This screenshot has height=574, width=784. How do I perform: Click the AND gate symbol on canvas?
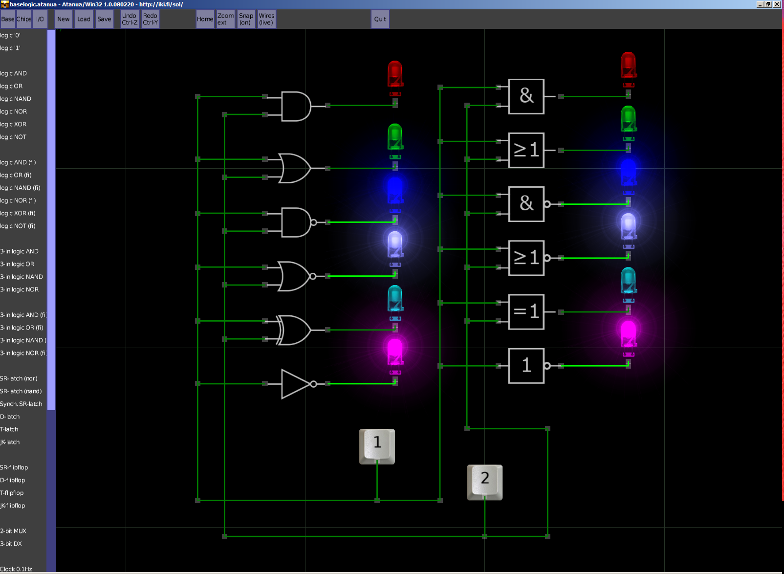coord(296,106)
